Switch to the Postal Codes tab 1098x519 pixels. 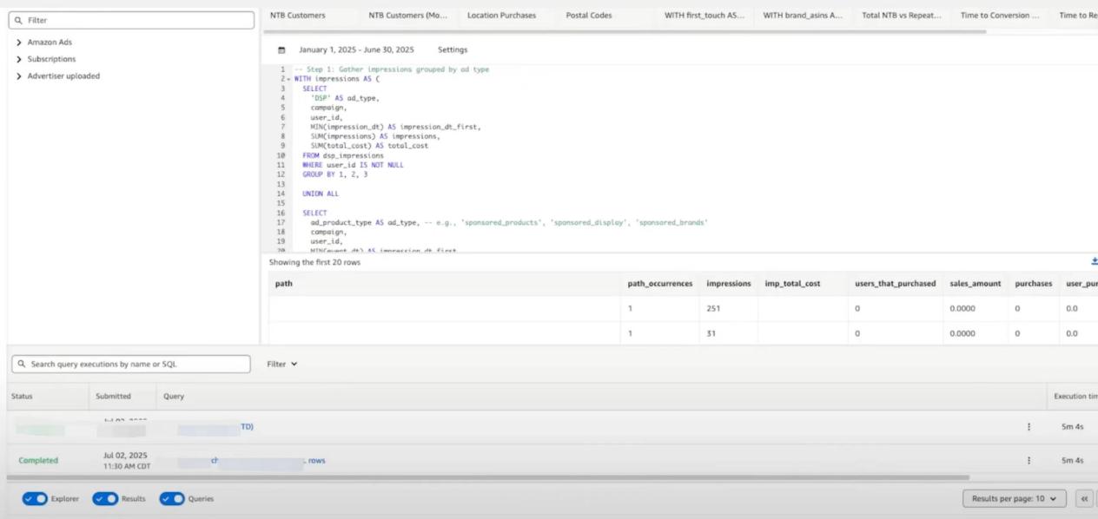[588, 16]
